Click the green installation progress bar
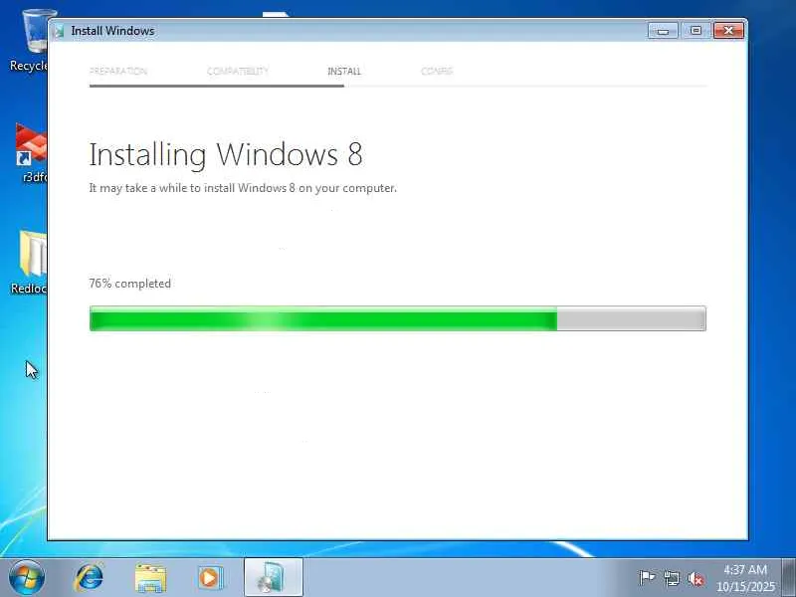This screenshot has width=796, height=597. click(397, 318)
